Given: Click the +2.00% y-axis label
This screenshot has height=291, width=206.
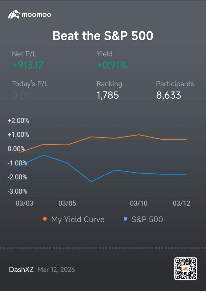Looking at the screenshot, I should [18, 121].
